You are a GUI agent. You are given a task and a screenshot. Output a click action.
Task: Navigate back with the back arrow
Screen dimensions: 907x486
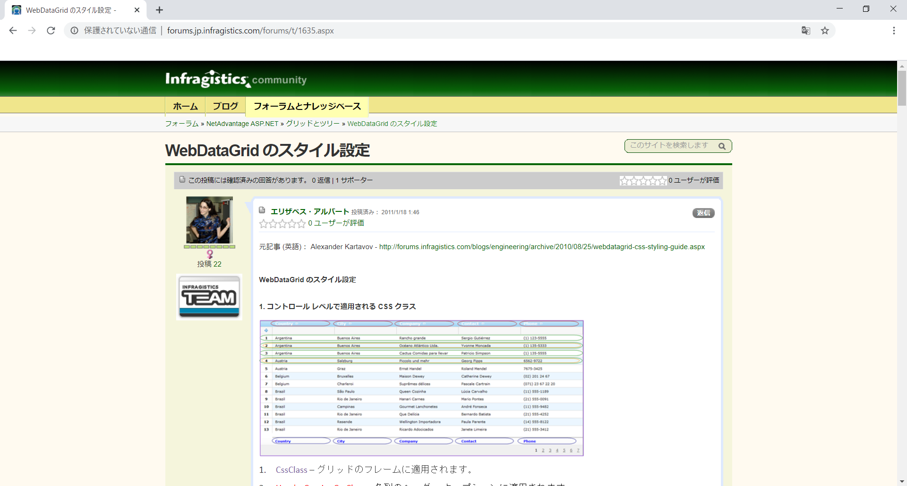coord(13,30)
